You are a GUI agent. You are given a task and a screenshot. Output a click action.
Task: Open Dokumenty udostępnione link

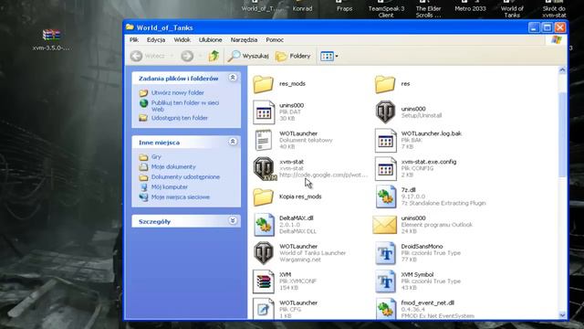185,176
